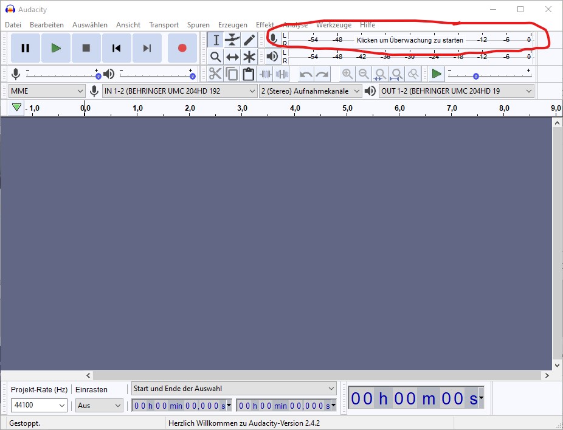563x430 pixels.
Task: Open the OUT 1-2 BEHRINGER playback device dropdown
Action: click(x=457, y=91)
